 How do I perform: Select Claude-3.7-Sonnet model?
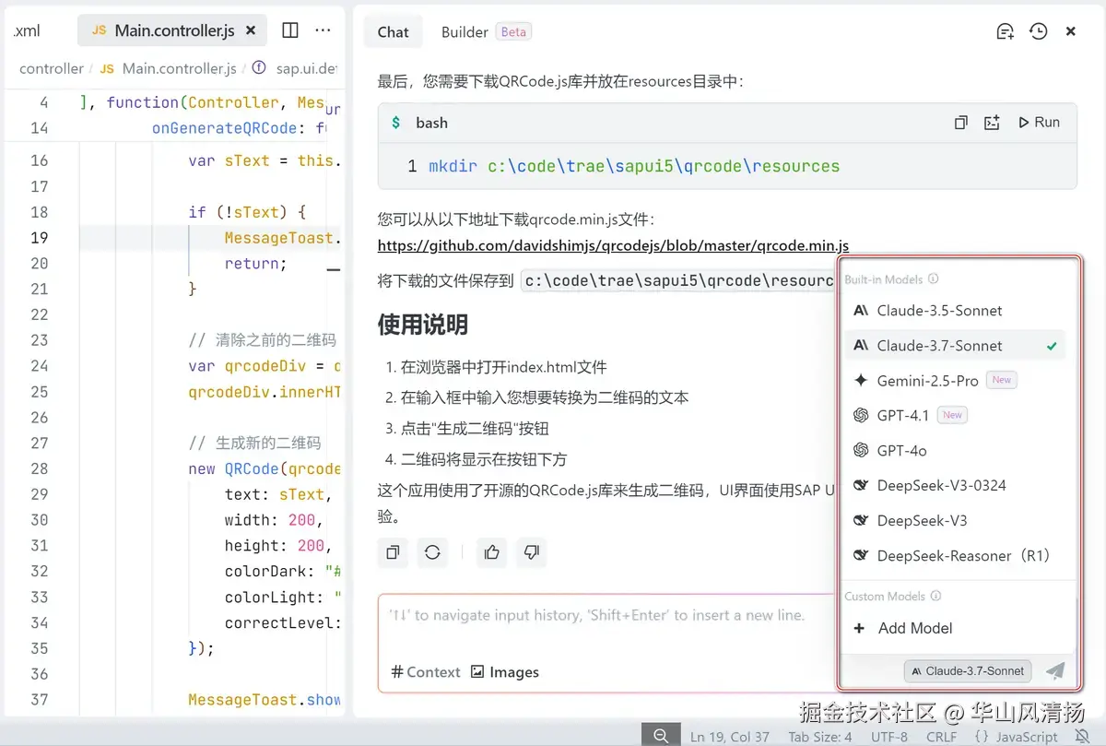tap(955, 346)
